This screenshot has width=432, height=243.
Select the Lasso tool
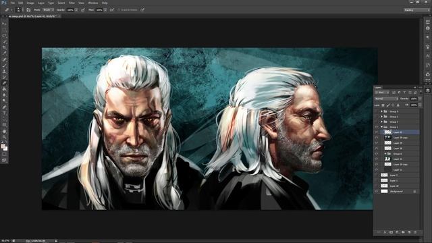pyautogui.click(x=4, y=36)
